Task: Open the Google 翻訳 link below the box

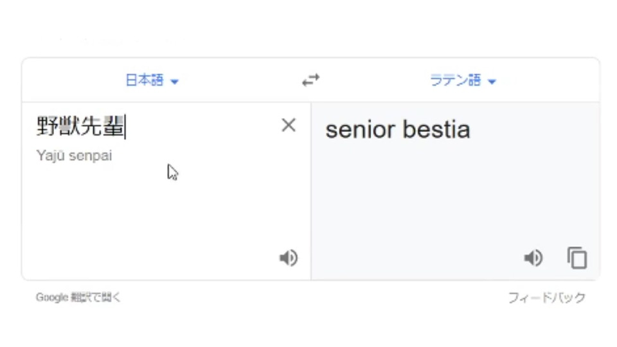Action: point(78,298)
